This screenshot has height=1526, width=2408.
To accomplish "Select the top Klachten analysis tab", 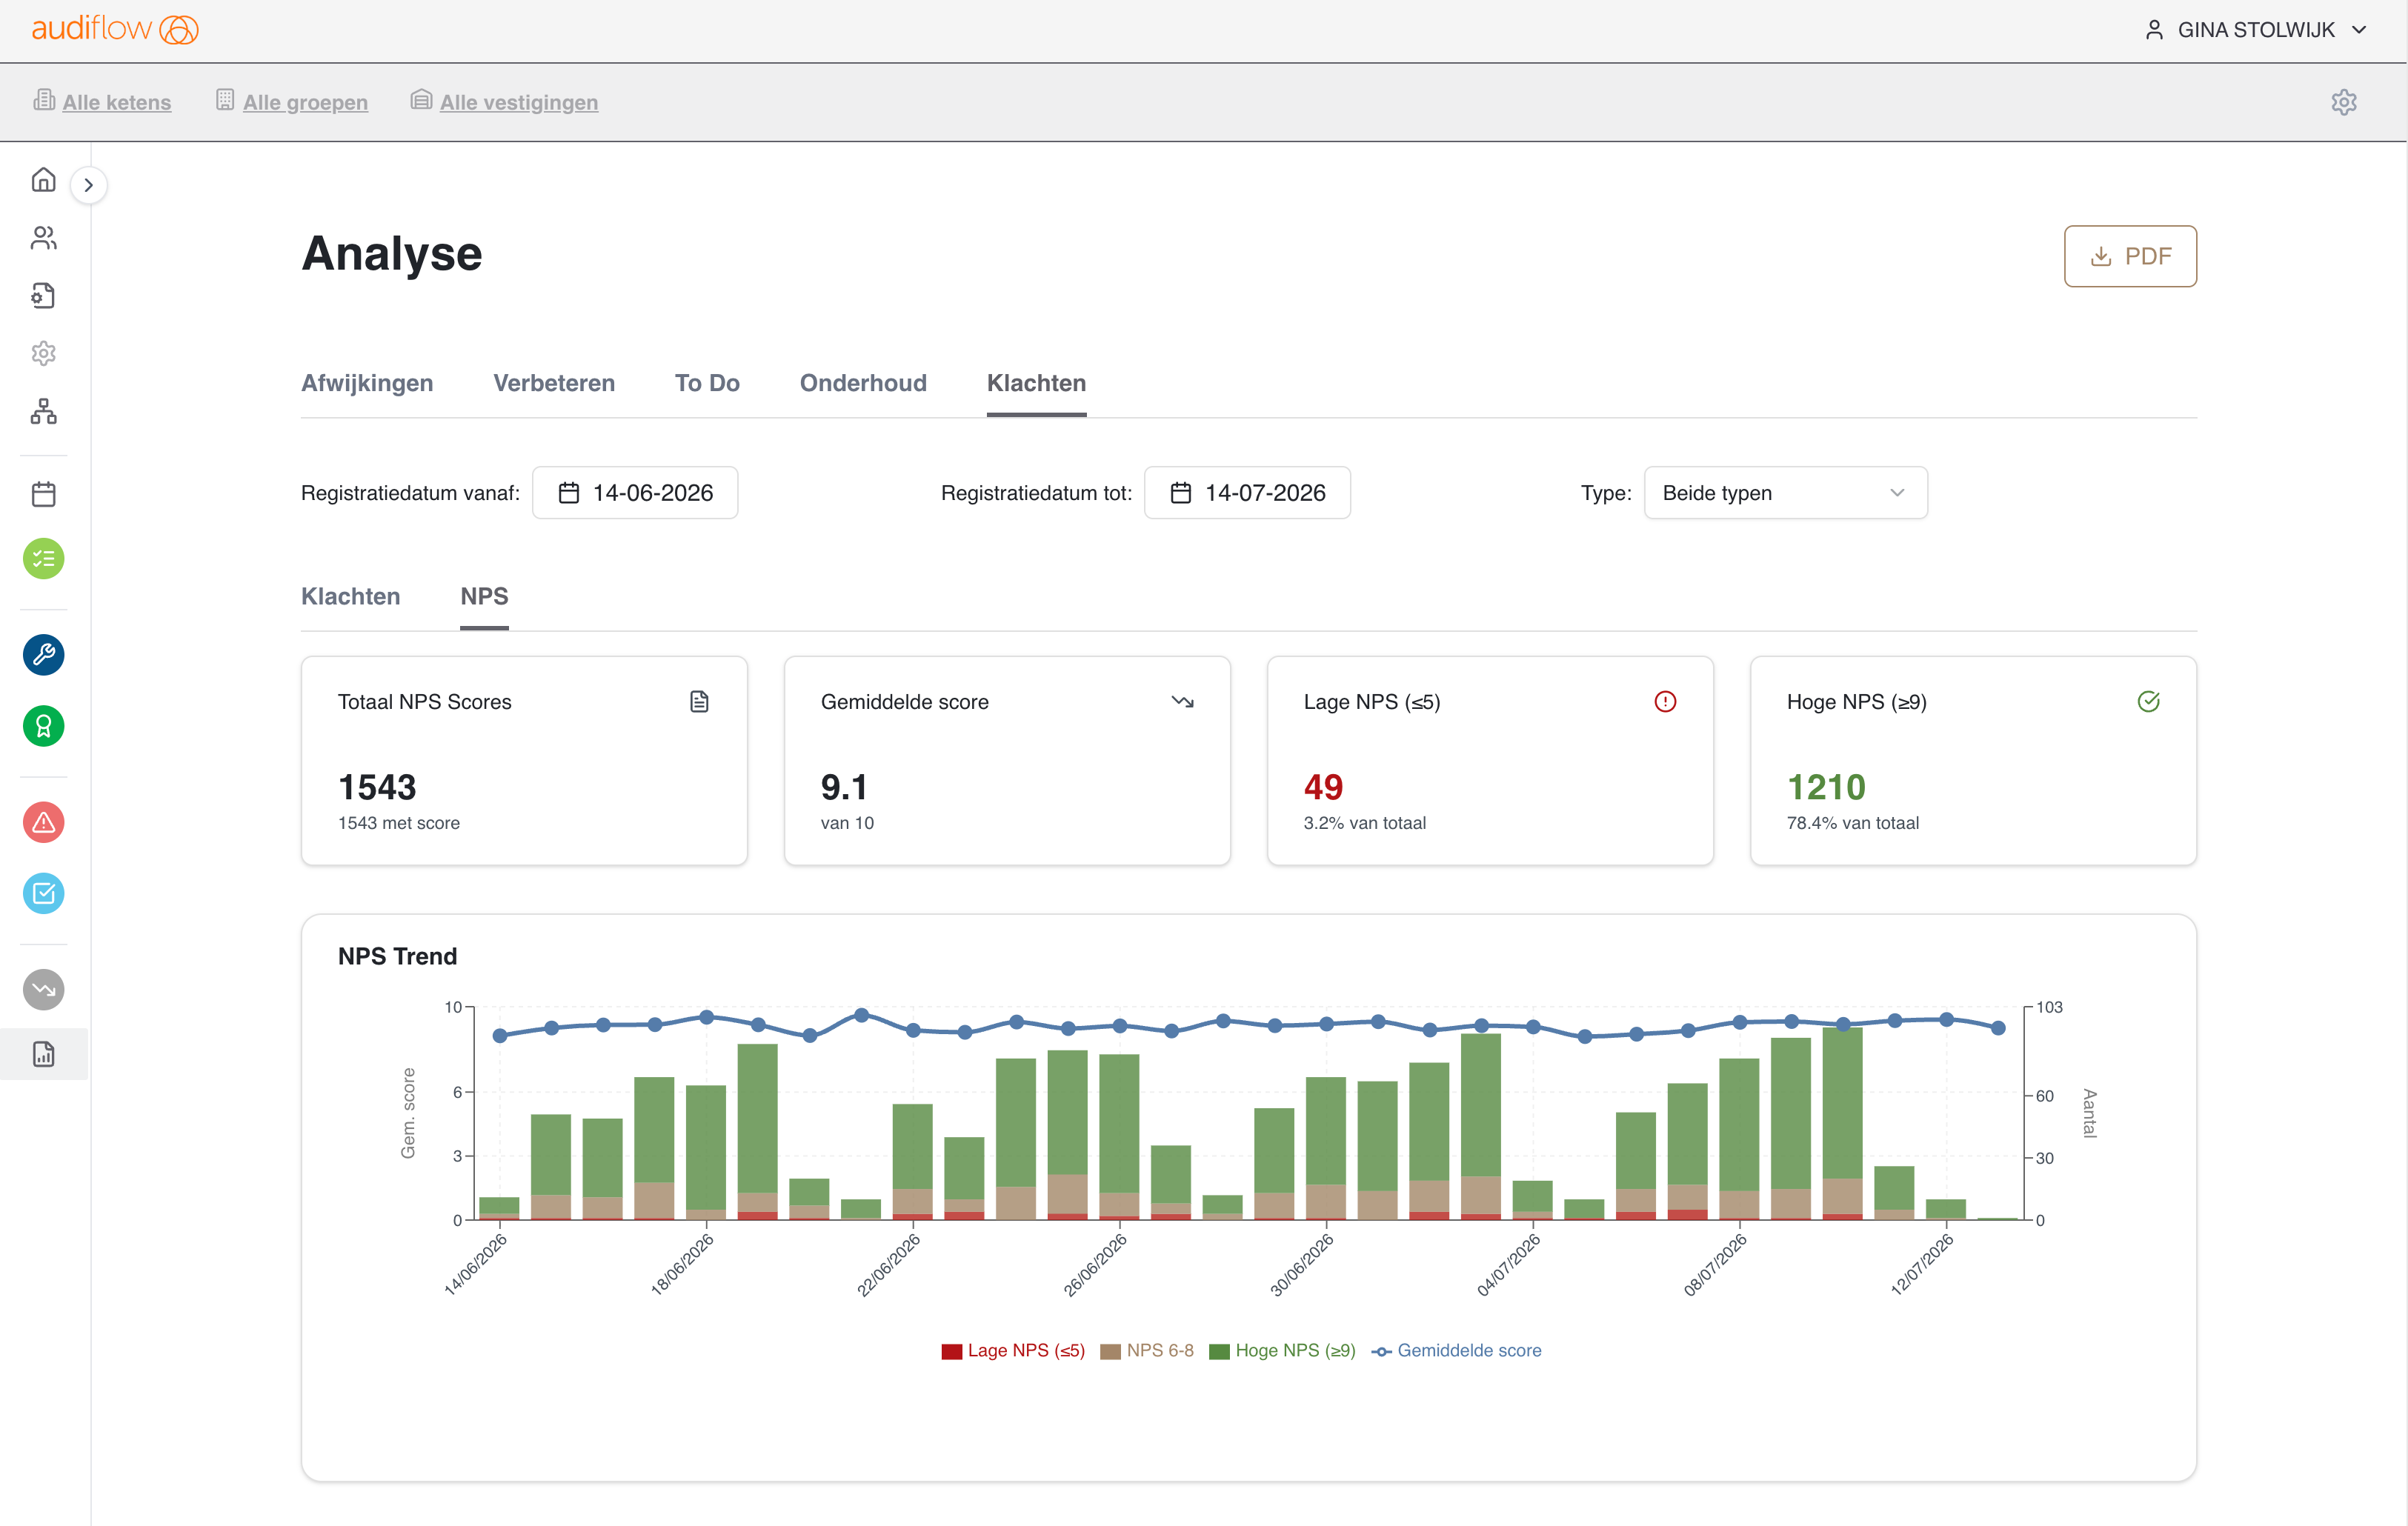I will (1036, 383).
